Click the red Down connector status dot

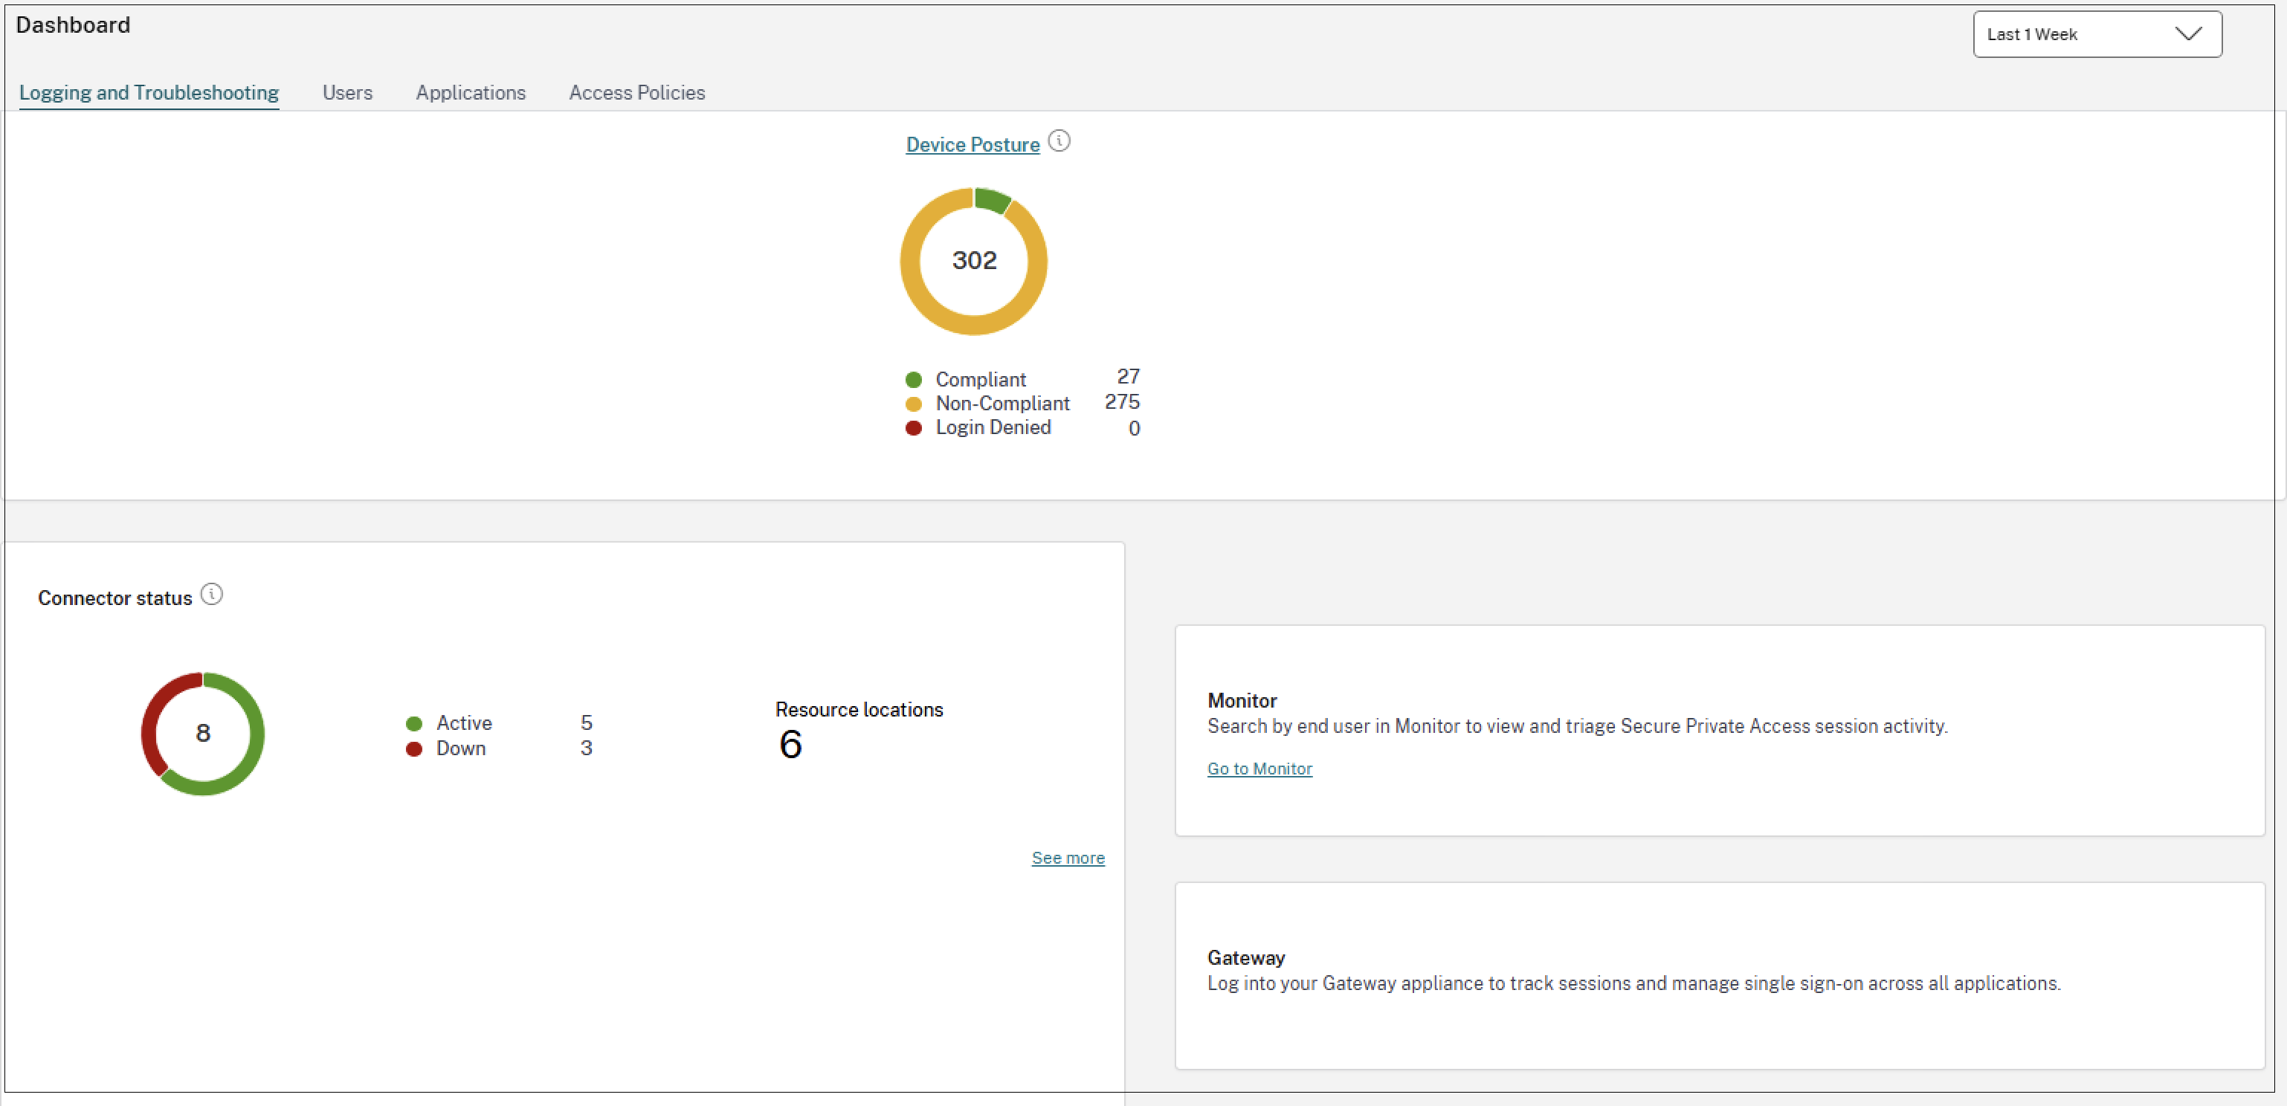(413, 749)
